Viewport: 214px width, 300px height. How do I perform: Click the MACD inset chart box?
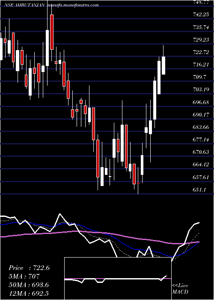118,279
